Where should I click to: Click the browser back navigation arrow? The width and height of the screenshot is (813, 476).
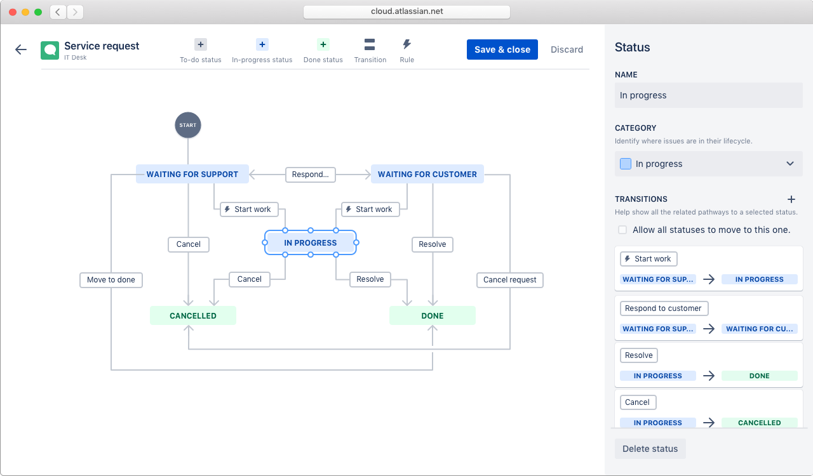coord(57,11)
